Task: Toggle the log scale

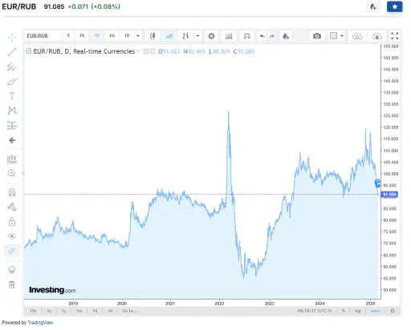Action: pyautogui.click(x=358, y=311)
